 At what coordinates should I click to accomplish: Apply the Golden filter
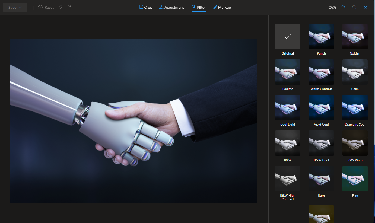click(355, 37)
